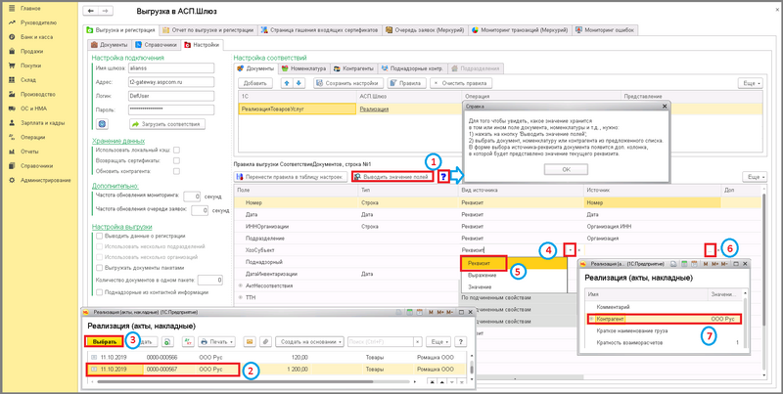Open the Руководителю section in the sidebar
The height and width of the screenshot is (394, 783).
tap(38, 22)
